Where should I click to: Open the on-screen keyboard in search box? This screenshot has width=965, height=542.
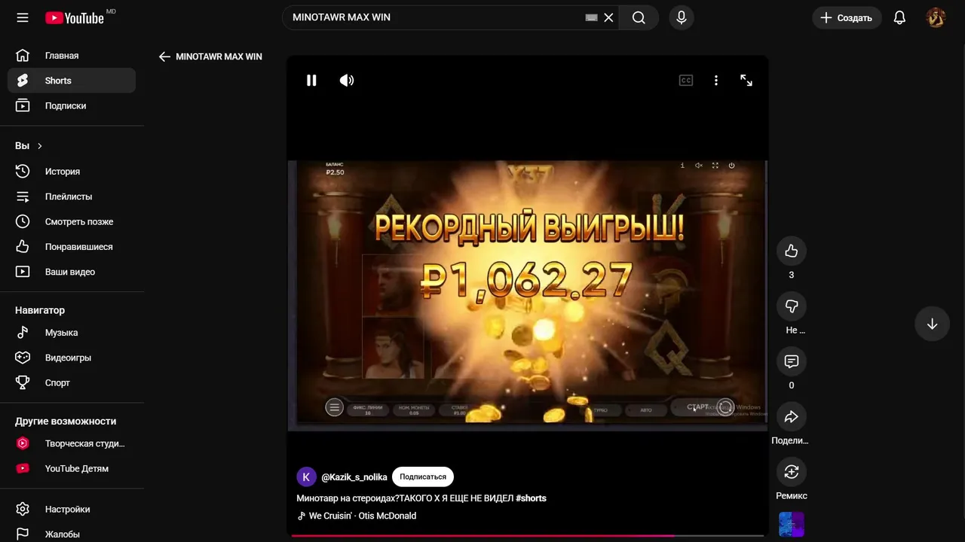pyautogui.click(x=591, y=17)
